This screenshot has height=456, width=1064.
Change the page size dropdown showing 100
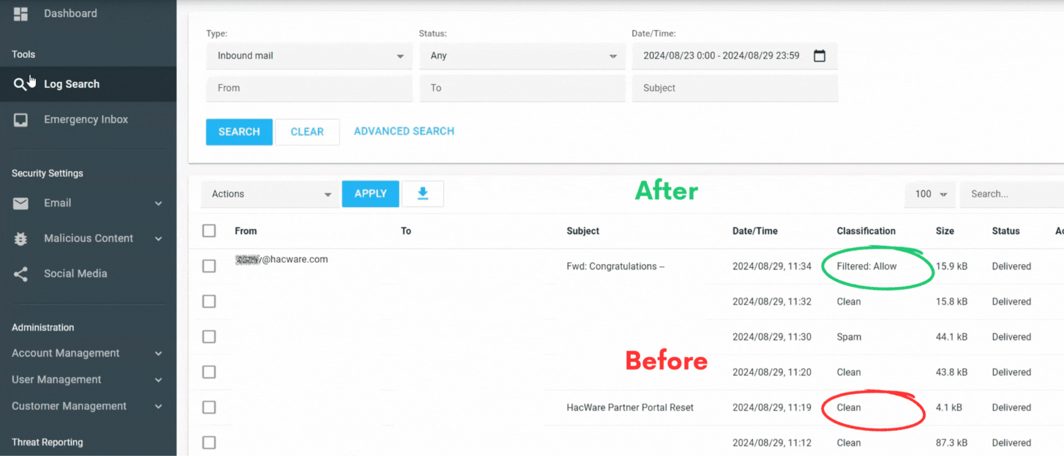[930, 194]
